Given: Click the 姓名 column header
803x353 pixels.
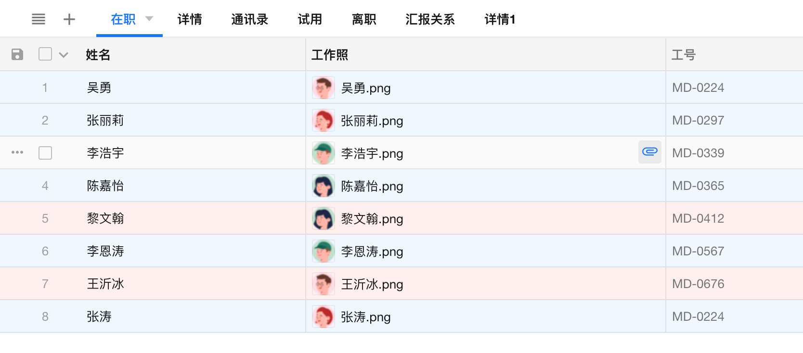Looking at the screenshot, I should [x=98, y=55].
